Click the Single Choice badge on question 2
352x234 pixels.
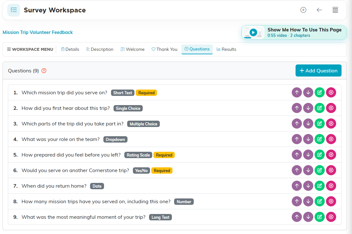click(x=128, y=108)
